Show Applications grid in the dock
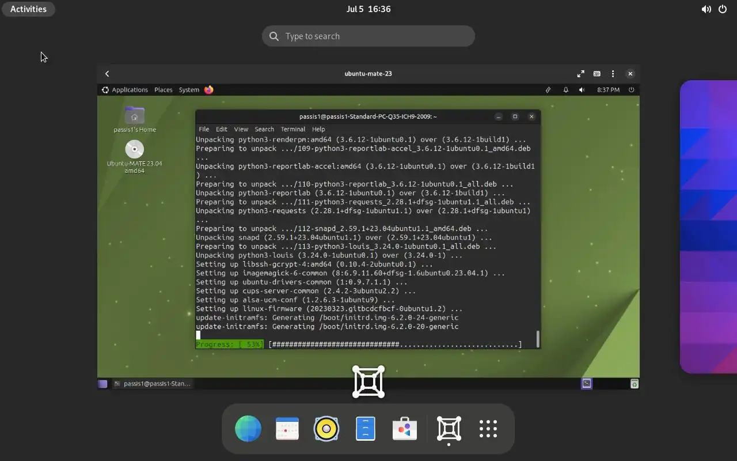 tap(488, 429)
